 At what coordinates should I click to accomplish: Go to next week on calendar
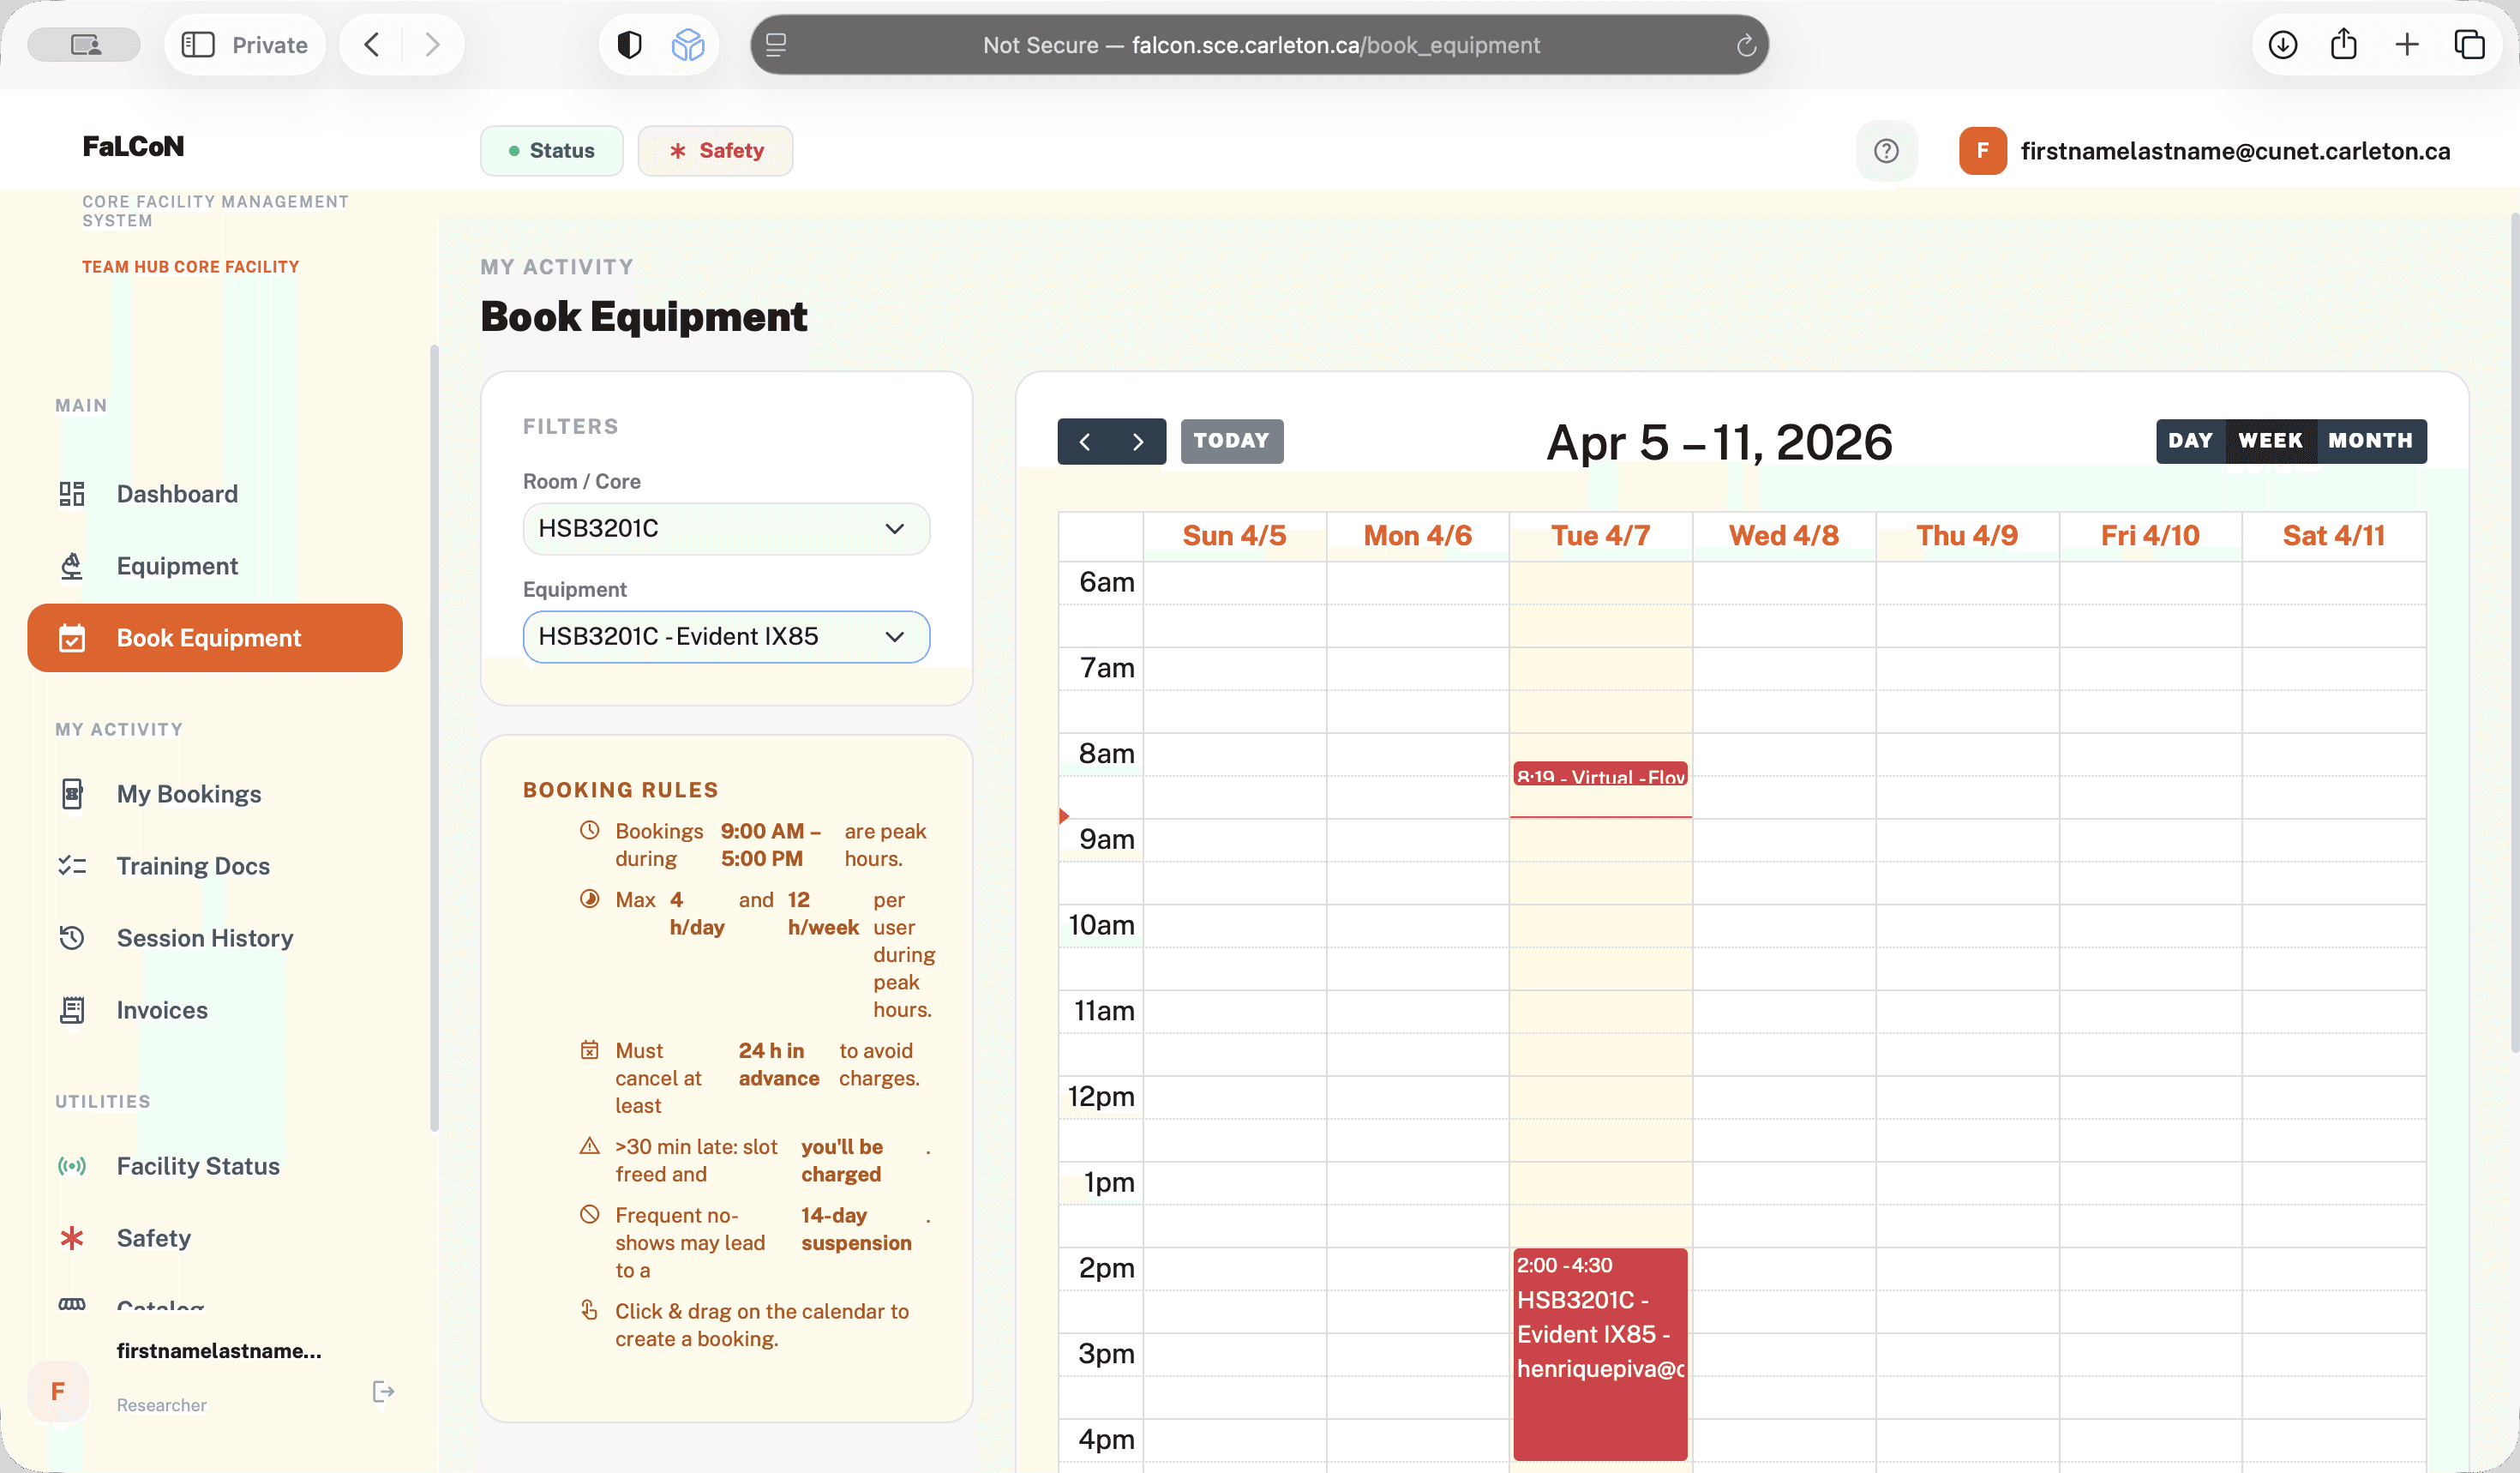(x=1138, y=441)
